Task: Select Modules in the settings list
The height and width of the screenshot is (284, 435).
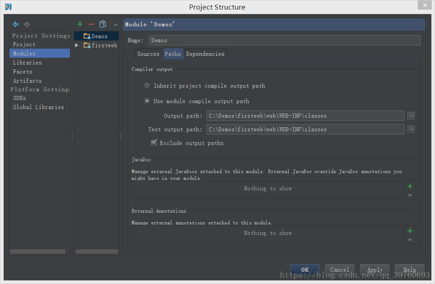Action: 40,53
